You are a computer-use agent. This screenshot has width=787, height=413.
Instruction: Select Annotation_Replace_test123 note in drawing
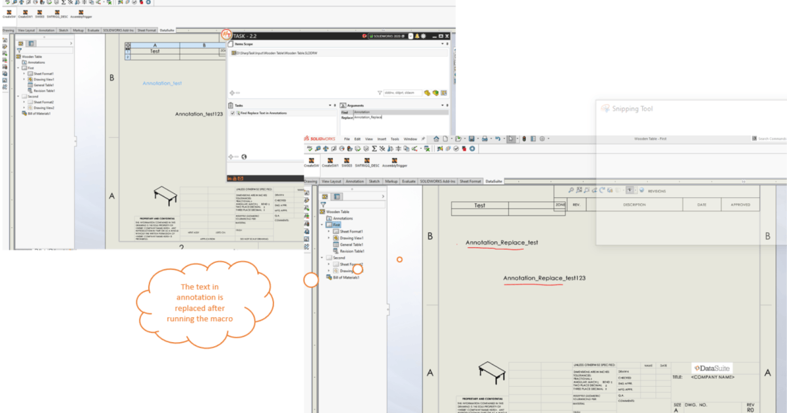[544, 278]
